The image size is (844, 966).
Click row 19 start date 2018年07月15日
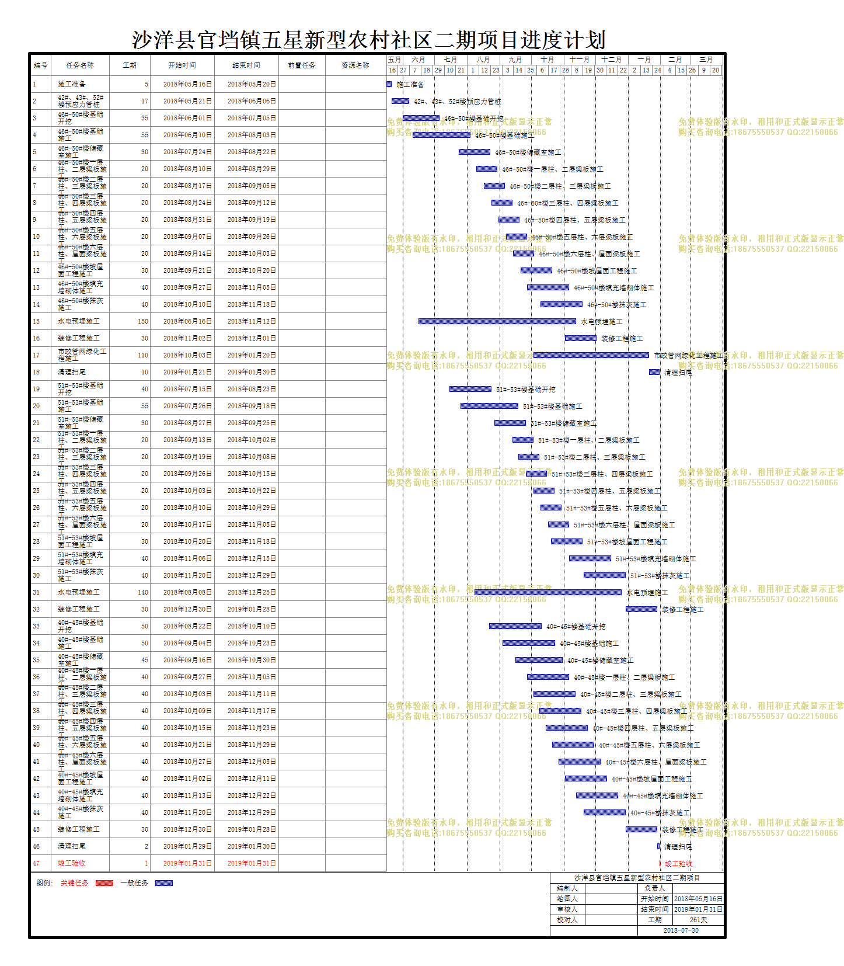(x=188, y=389)
